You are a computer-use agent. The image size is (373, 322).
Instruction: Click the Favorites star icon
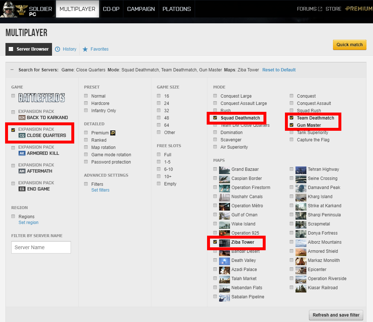85,49
